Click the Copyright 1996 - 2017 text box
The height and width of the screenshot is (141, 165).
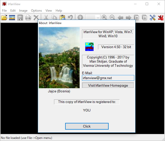click(x=108, y=61)
